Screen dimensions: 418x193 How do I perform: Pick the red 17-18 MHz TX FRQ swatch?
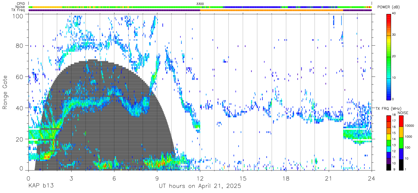pos(388,119)
